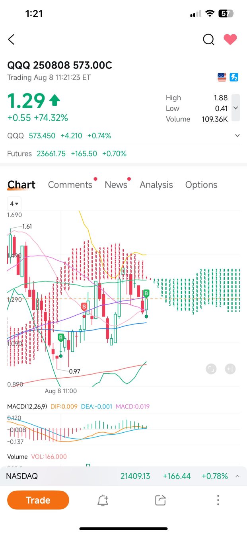The image size is (247, 535).
Task: Open the Analysis tab
Action: click(156, 185)
